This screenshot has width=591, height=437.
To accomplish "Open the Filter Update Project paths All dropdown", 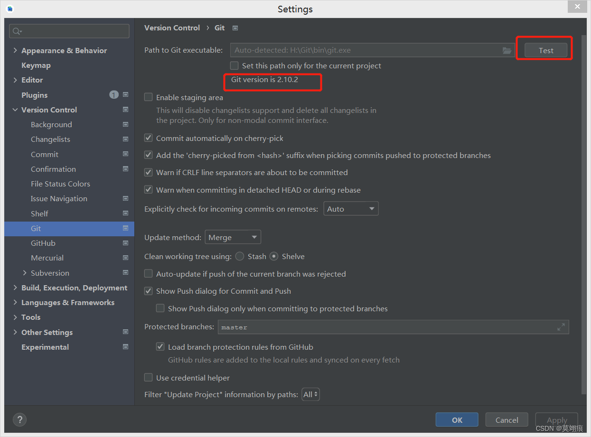I will point(311,394).
